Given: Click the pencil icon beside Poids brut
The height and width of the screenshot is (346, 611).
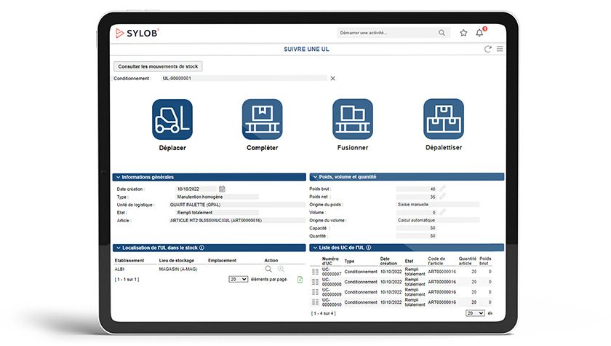Looking at the screenshot, I should pos(442,189).
